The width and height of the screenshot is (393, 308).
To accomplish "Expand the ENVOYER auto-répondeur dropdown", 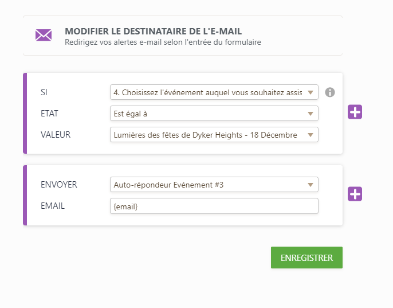I will coord(214,185).
